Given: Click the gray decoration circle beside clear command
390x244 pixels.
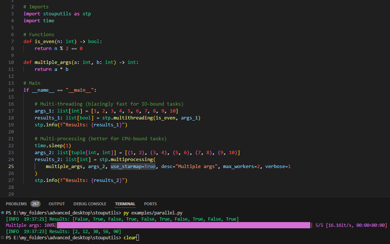Looking at the screenshot, I should tap(3, 237).
